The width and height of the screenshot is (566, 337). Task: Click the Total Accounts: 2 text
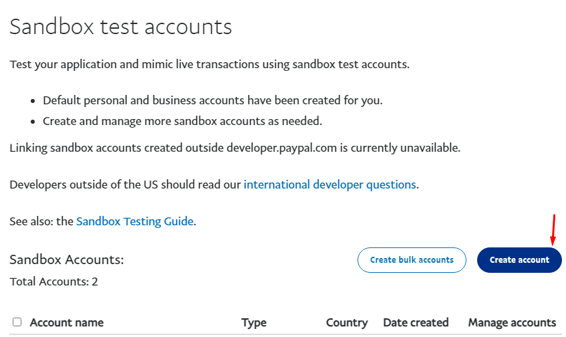[53, 282]
